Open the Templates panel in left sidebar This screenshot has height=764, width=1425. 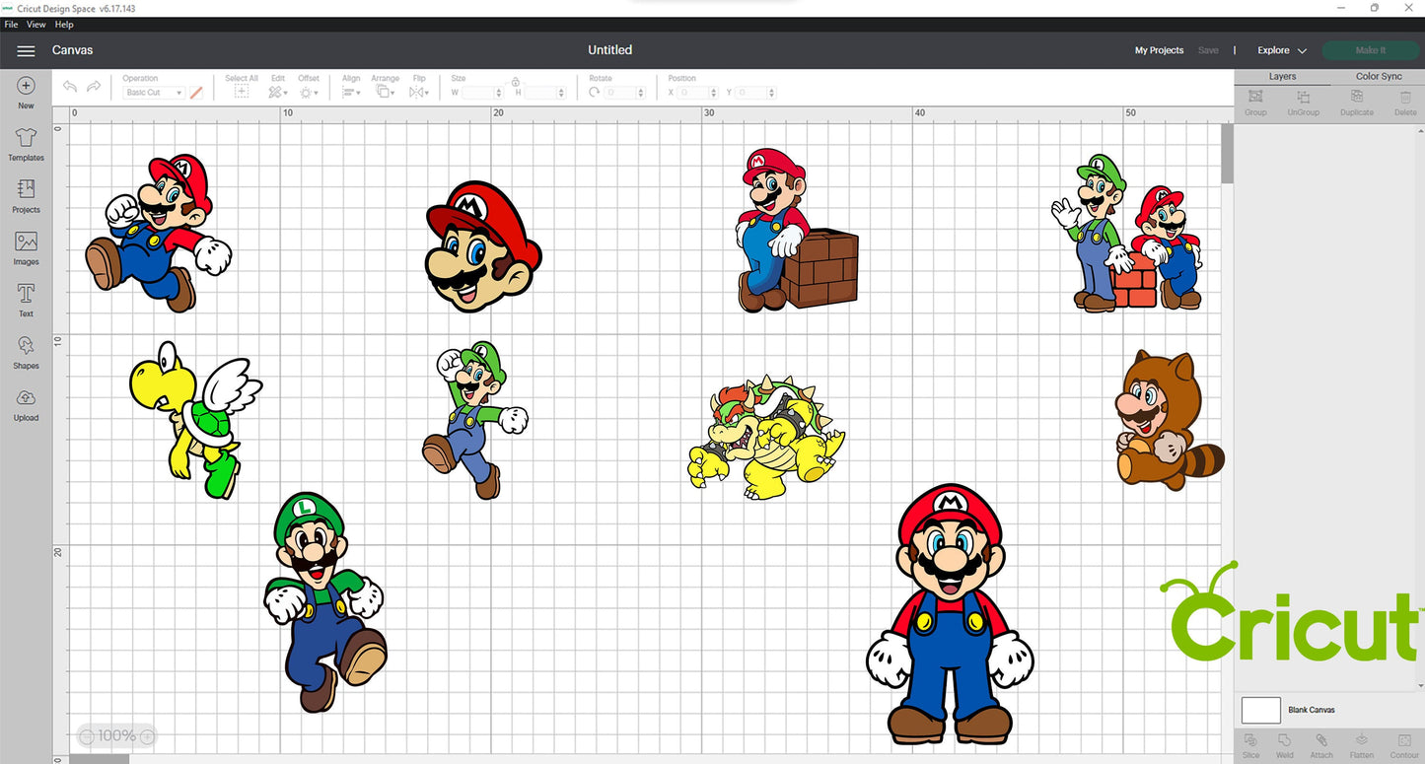[26, 143]
